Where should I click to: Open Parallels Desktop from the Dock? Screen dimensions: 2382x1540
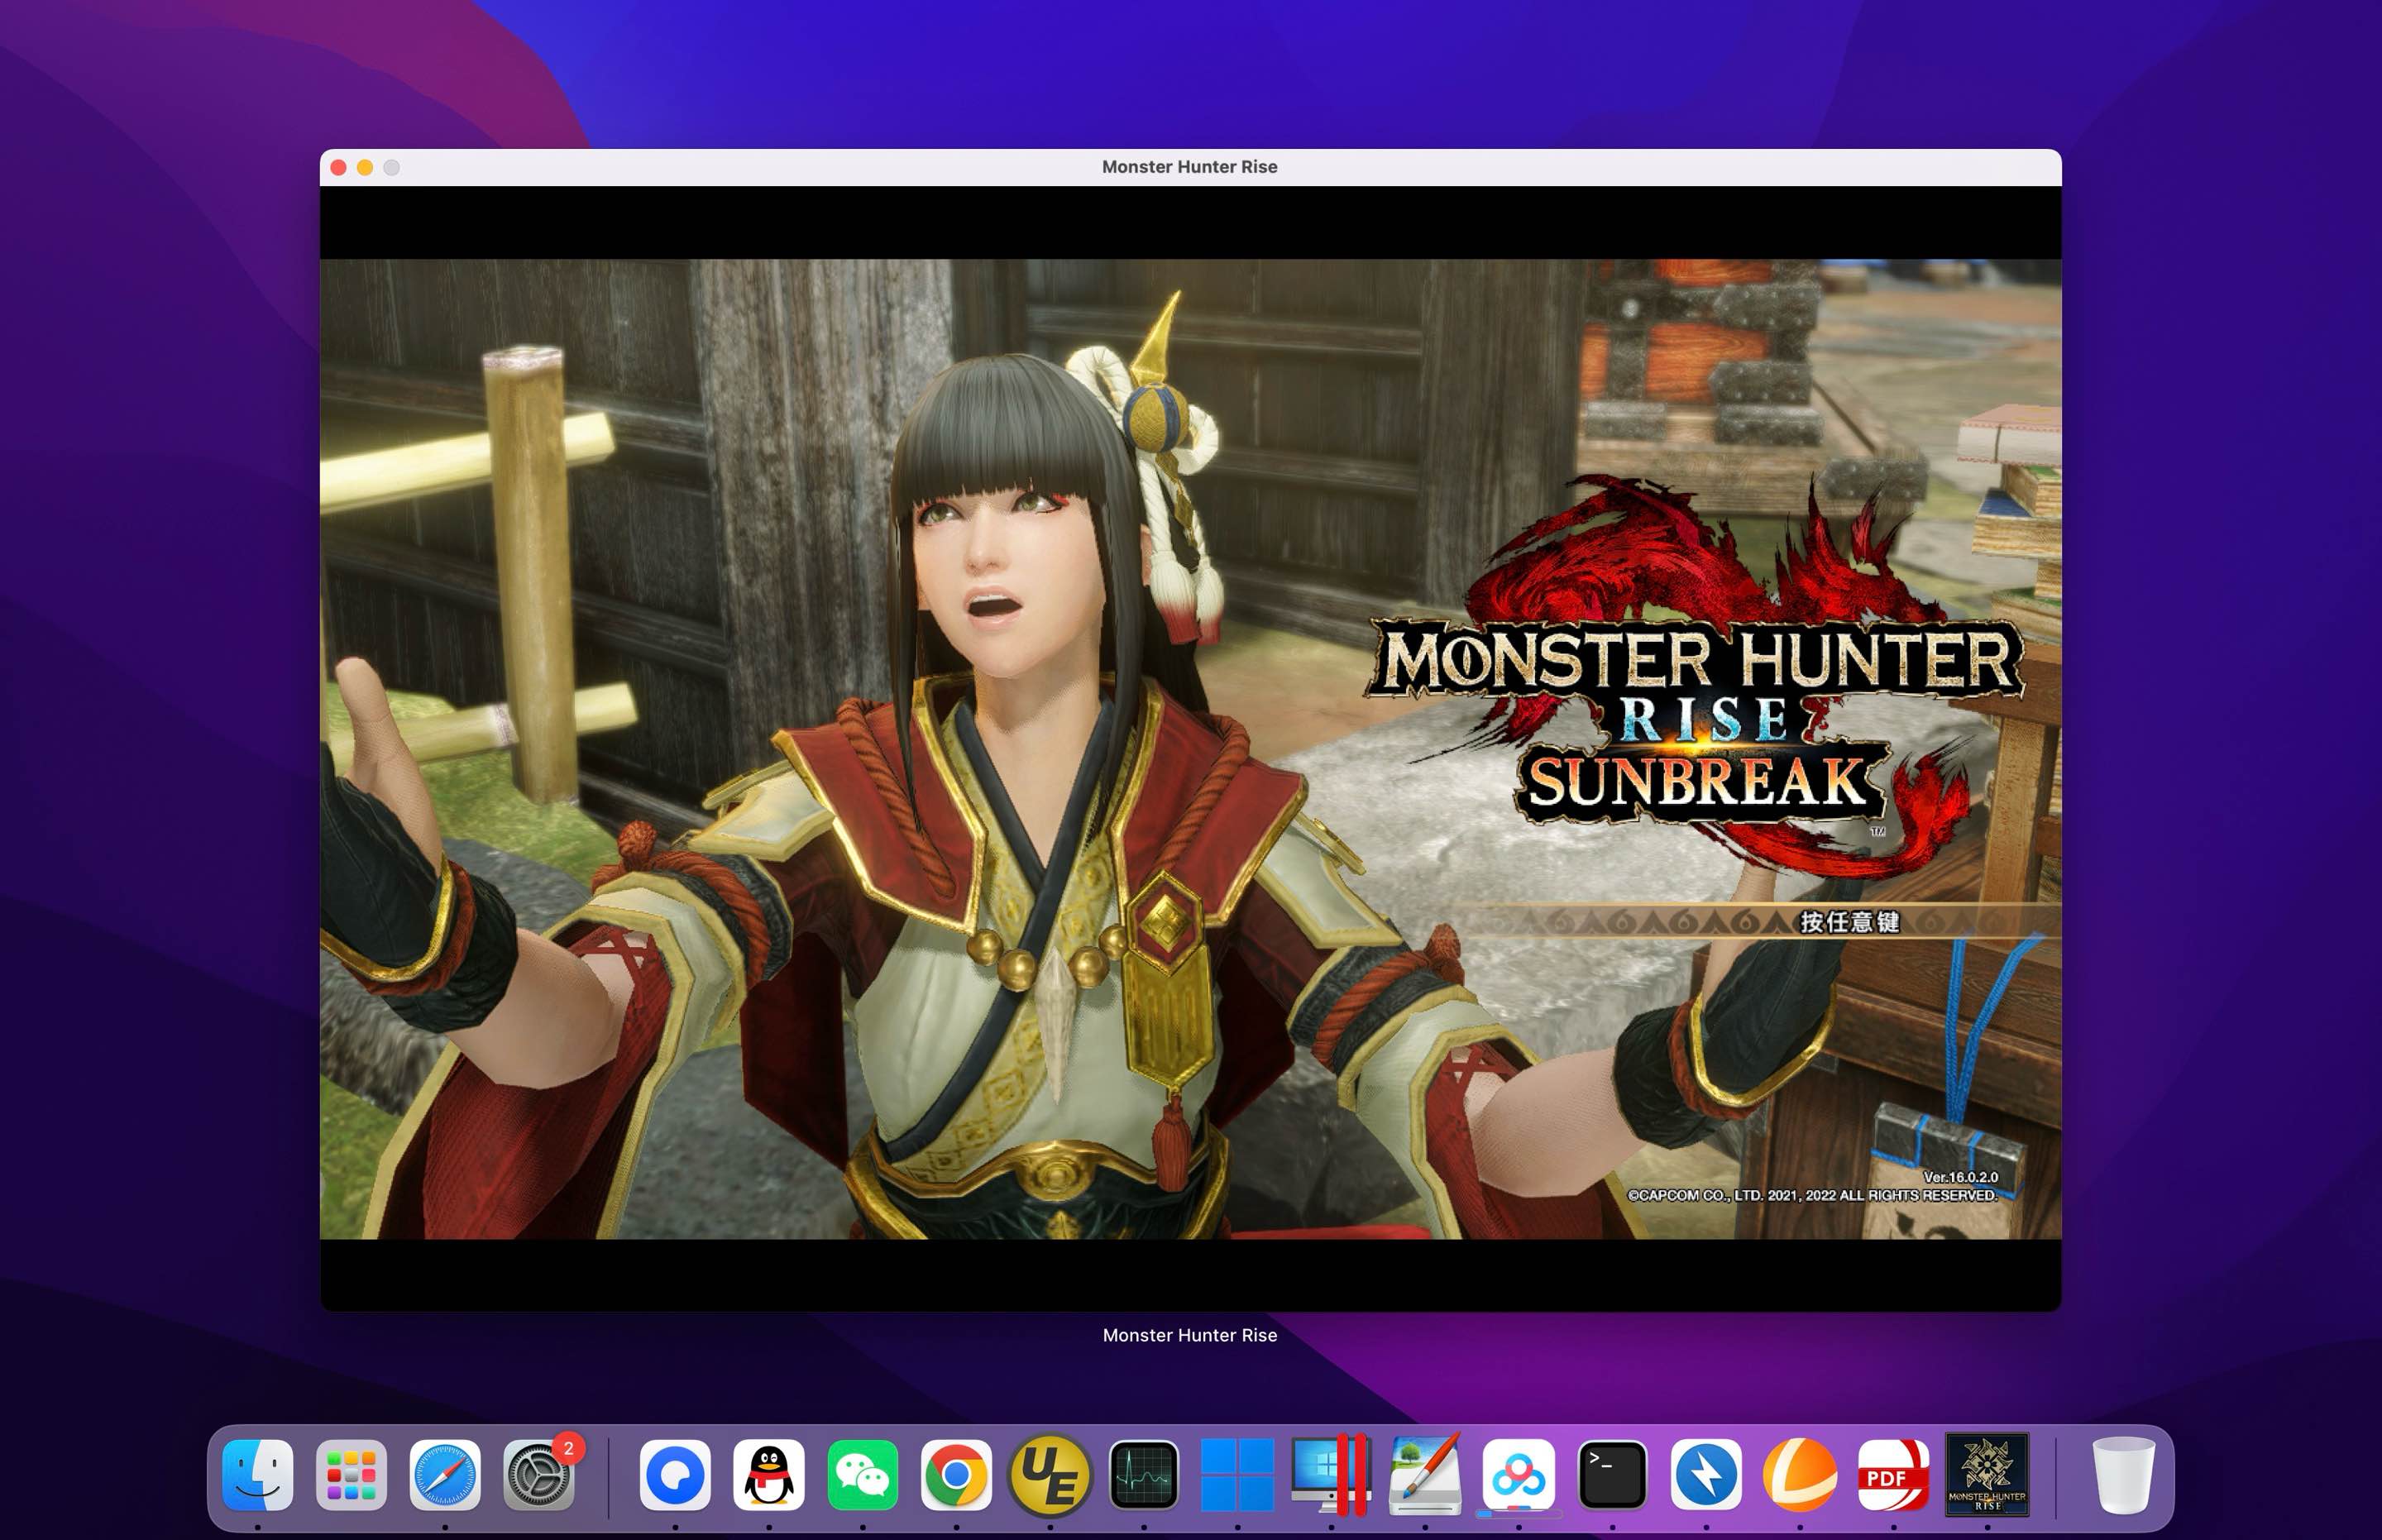(x=1331, y=1474)
